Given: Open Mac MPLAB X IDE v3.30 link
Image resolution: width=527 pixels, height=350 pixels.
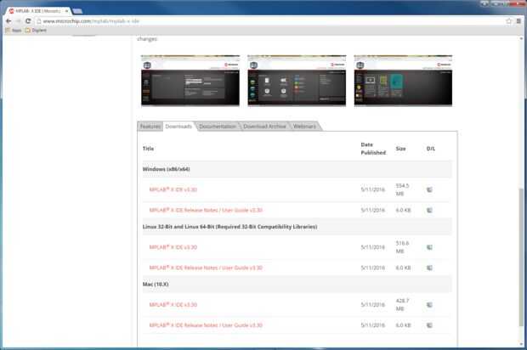Looking at the screenshot, I should [173, 305].
